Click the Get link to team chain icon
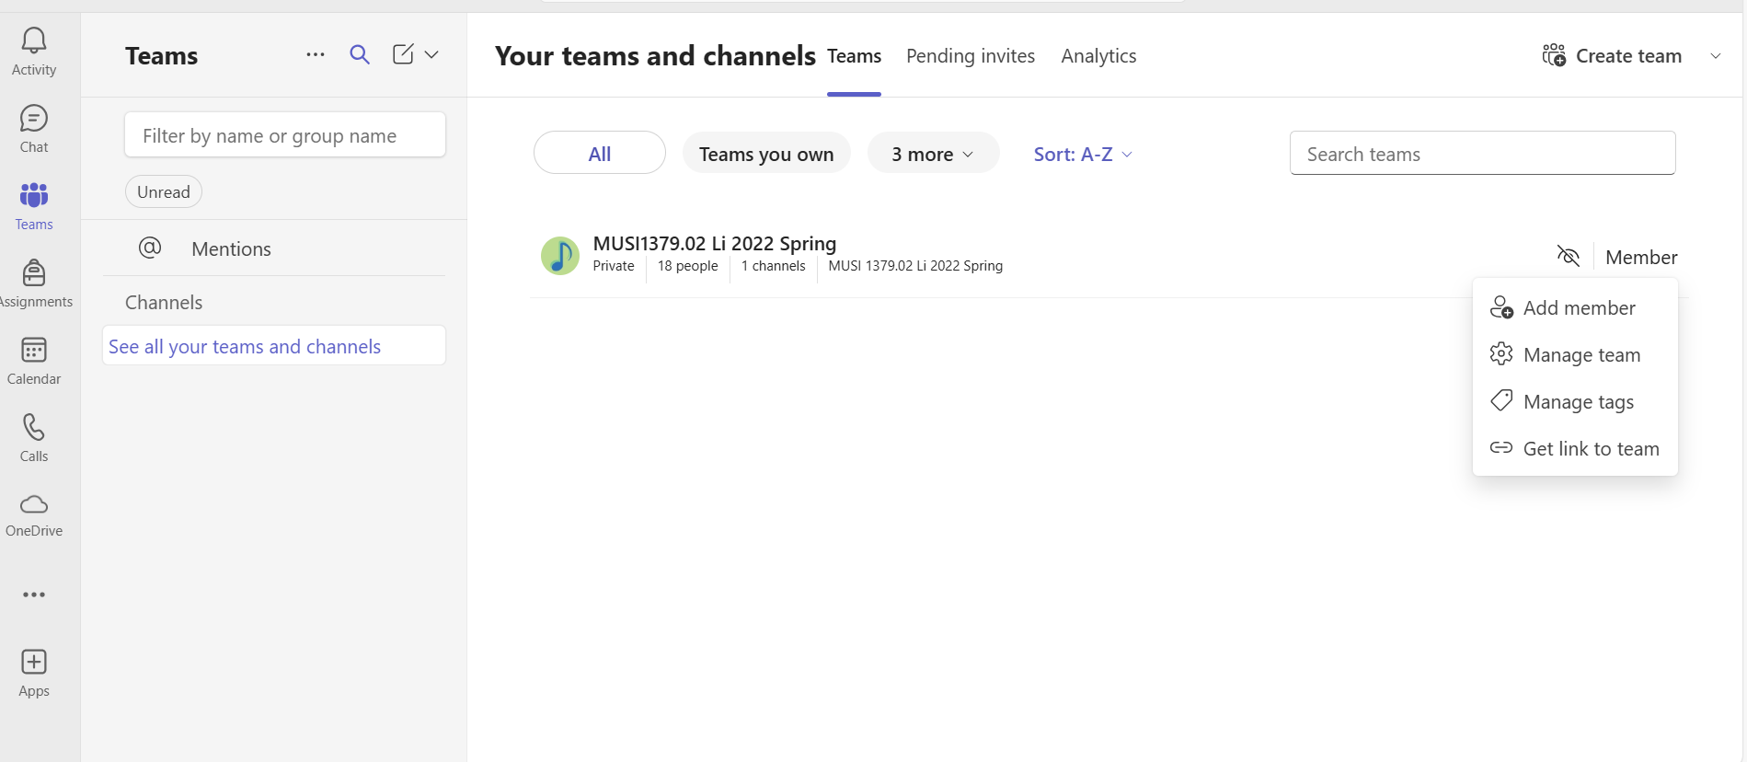Image resolution: width=1747 pixels, height=762 pixels. pos(1501,448)
